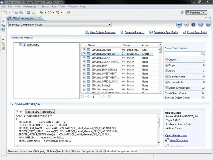Viewport: 213px width, 160px height.
Task: Open the Tools menu
Action: (62, 7)
